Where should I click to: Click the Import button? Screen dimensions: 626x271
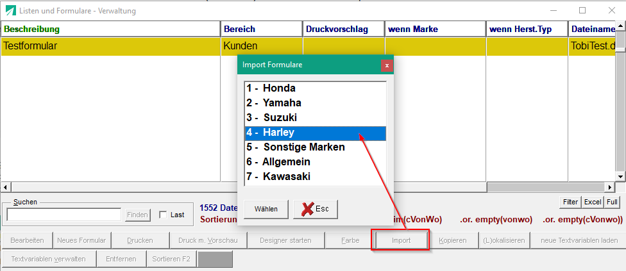402,241
